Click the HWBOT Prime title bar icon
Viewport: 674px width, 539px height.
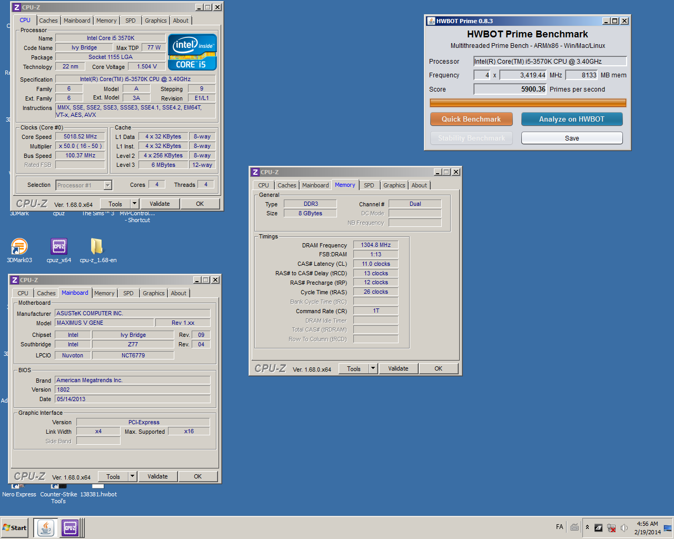(431, 21)
